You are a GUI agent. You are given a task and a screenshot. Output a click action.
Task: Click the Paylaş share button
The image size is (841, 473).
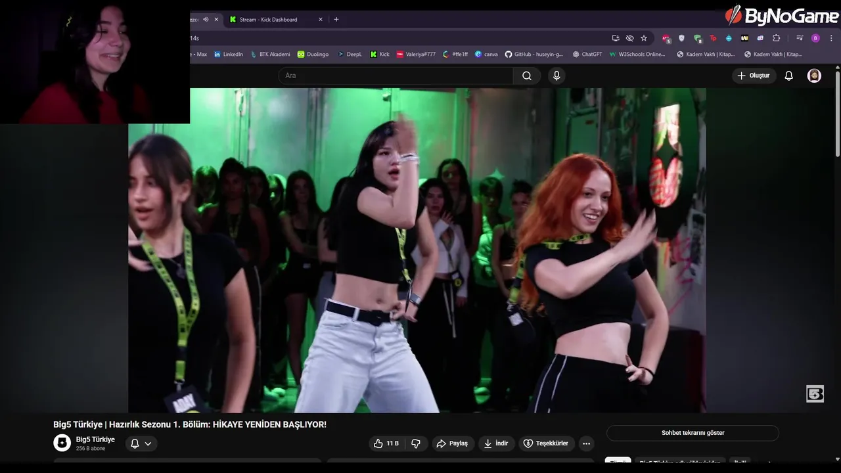coord(452,443)
